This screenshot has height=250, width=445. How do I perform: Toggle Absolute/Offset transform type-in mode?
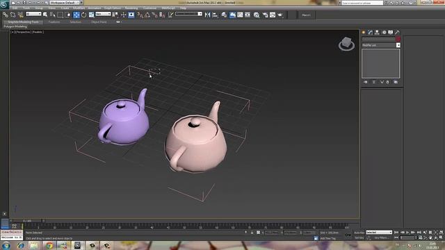tap(258, 233)
